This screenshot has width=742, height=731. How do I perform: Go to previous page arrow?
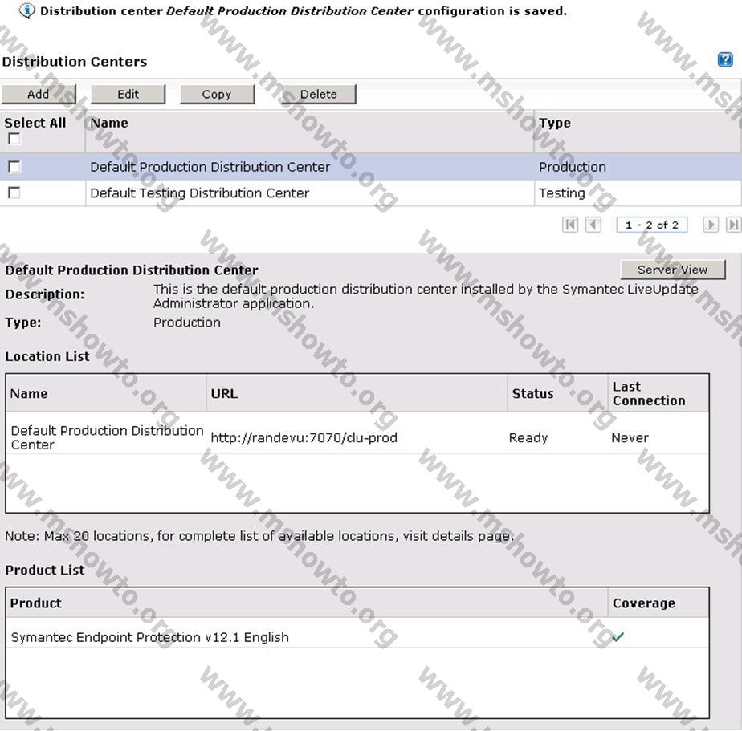tap(593, 225)
